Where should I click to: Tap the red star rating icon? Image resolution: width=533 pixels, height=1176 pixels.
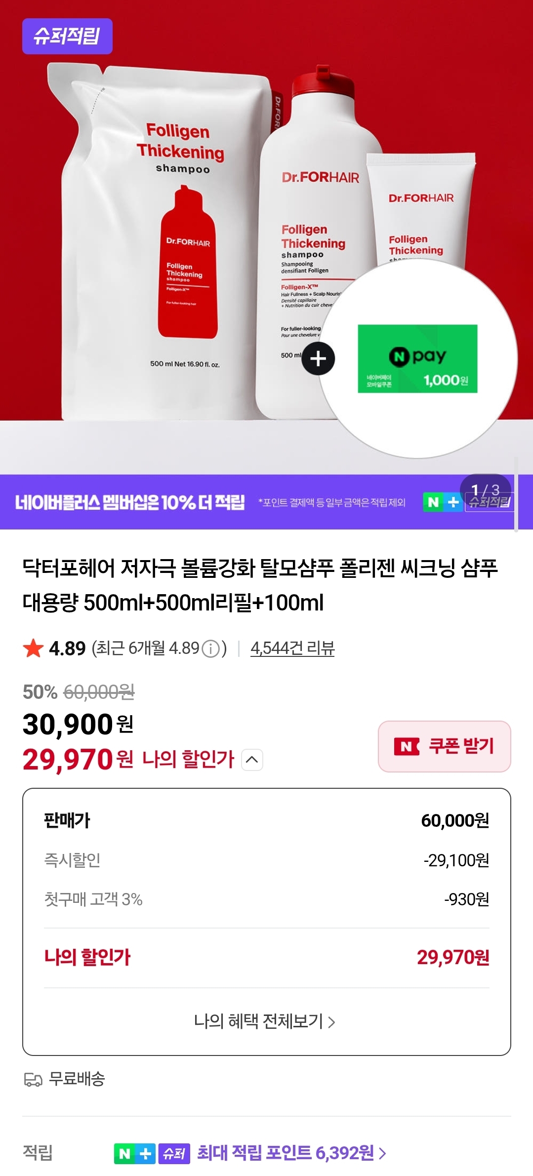coord(33,648)
